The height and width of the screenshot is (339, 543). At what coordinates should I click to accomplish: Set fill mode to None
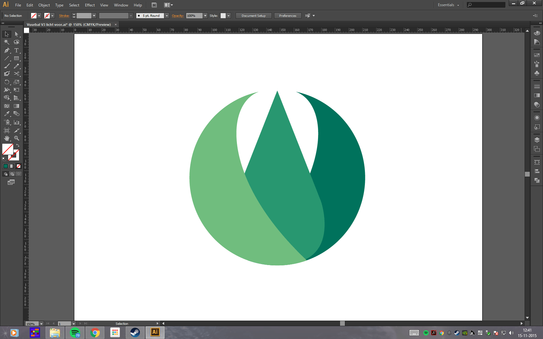point(18,166)
